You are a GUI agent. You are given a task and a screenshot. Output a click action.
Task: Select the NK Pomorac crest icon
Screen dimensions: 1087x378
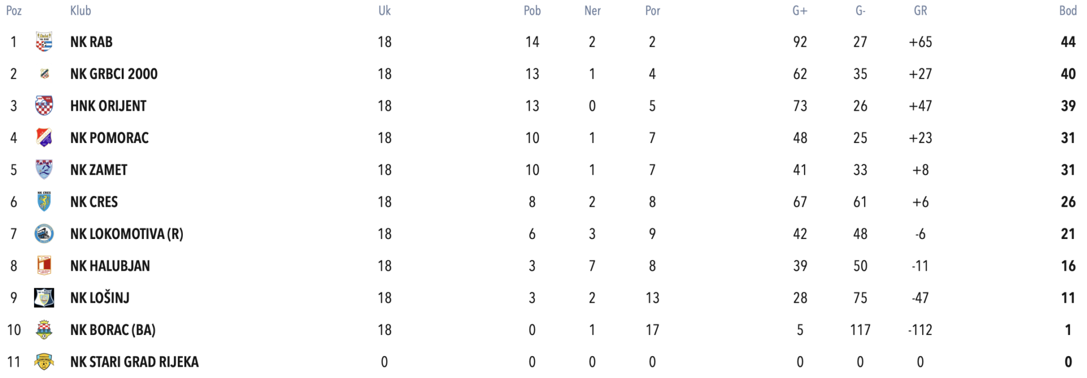[x=44, y=138]
